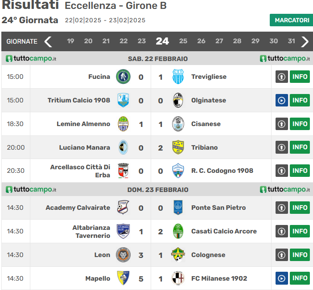Viewport: 313px width, 290px height.
Task: Open INFO for Leon vs Colognese
Action: [x=300, y=255]
